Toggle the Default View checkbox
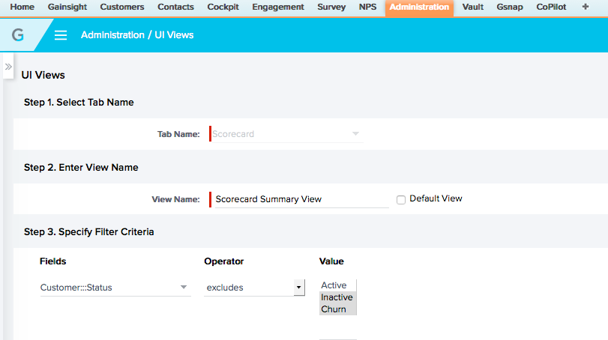 [401, 199]
